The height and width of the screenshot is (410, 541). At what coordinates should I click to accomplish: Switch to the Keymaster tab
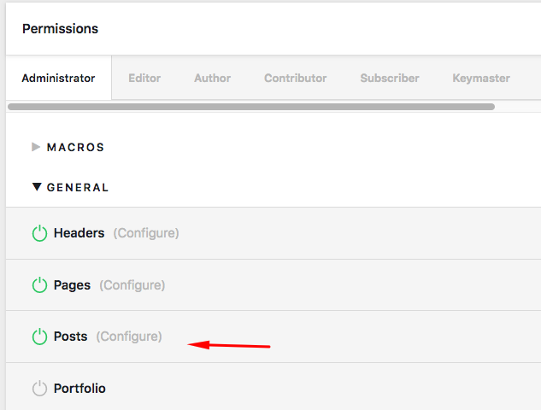[x=481, y=78]
